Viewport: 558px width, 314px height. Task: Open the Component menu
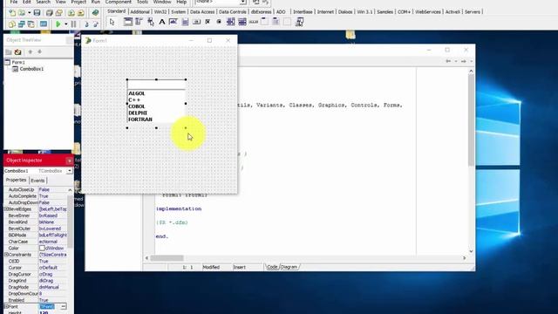tap(119, 2)
